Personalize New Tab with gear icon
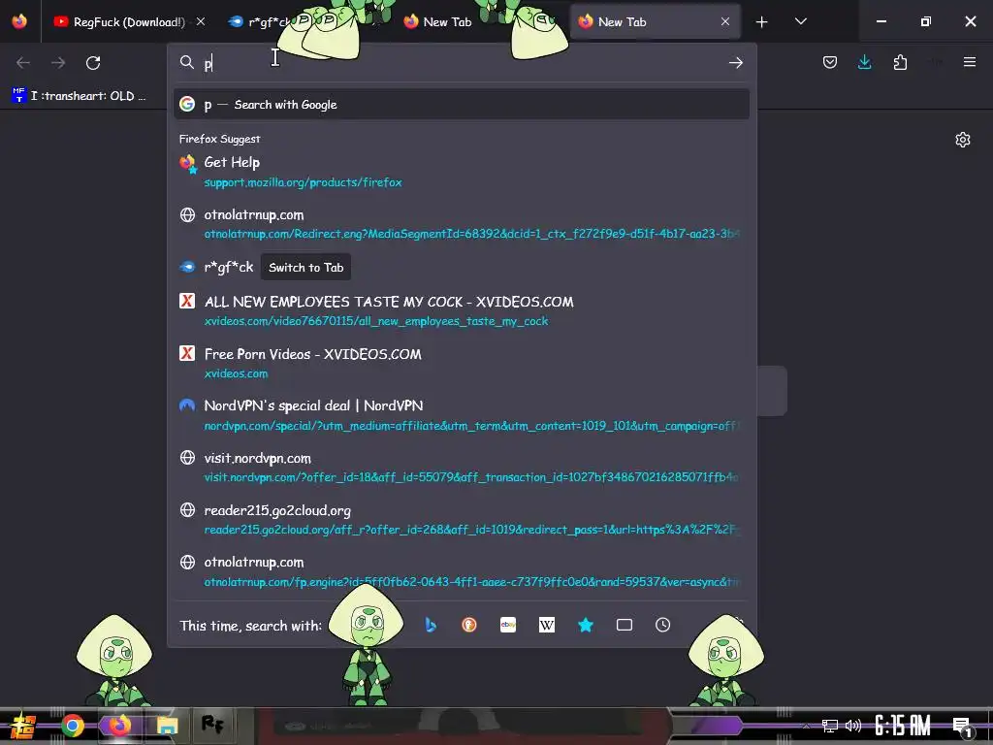This screenshot has width=993, height=745. click(x=963, y=140)
